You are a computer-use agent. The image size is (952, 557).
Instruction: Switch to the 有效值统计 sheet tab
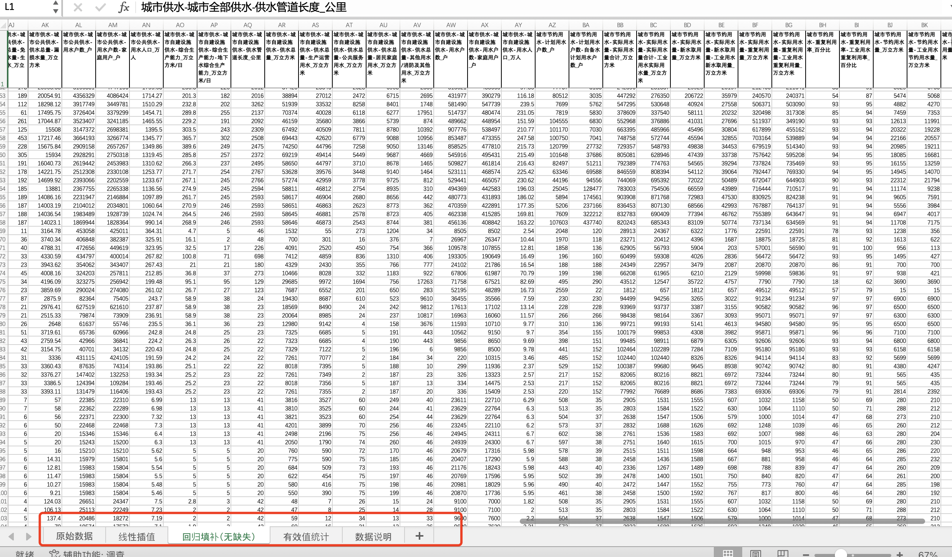306,537
